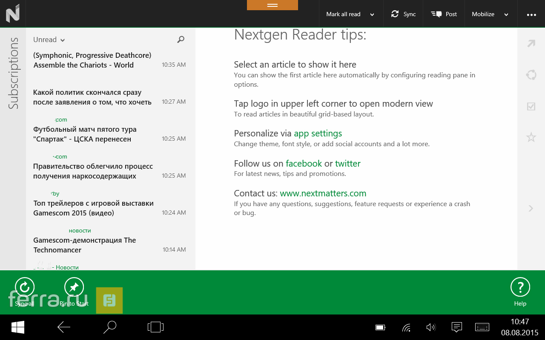
Task: Toggle the star favorite icon in right sidebar
Action: coord(531,137)
